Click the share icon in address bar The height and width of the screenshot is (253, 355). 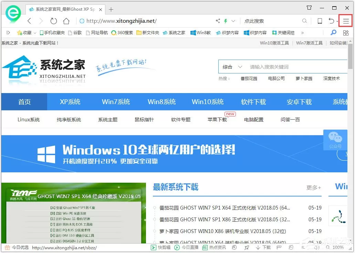point(218,21)
